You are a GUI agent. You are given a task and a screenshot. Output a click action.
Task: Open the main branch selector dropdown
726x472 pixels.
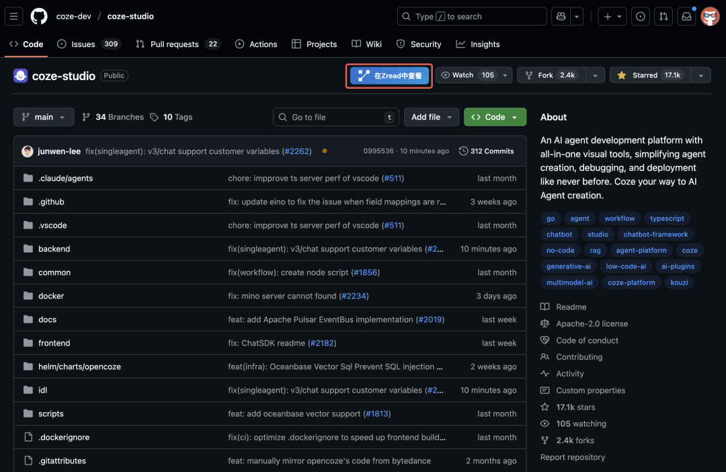pyautogui.click(x=44, y=117)
